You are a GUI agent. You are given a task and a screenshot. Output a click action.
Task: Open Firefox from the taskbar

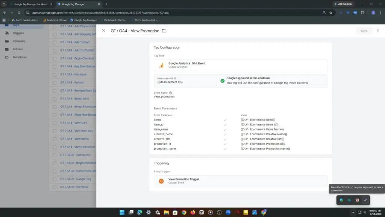pos(193,212)
